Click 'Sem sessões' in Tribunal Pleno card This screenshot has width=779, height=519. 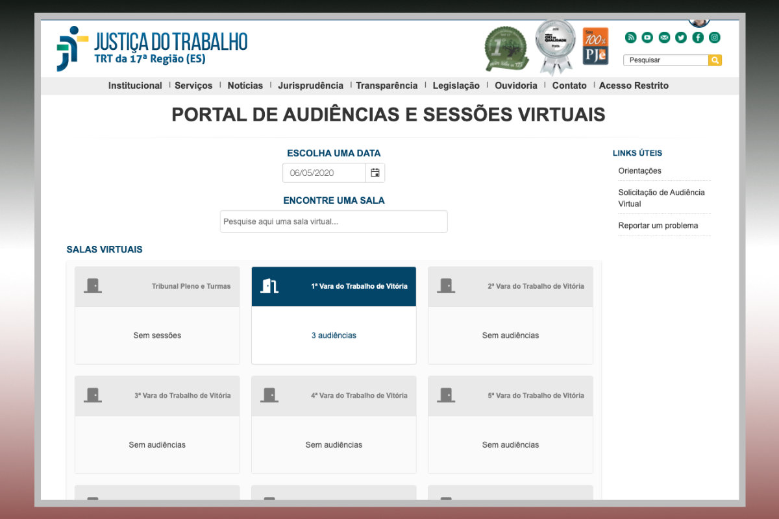(x=157, y=335)
